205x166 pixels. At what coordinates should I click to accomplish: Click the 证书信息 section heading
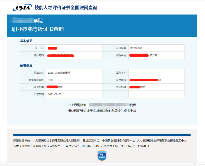click(26, 66)
